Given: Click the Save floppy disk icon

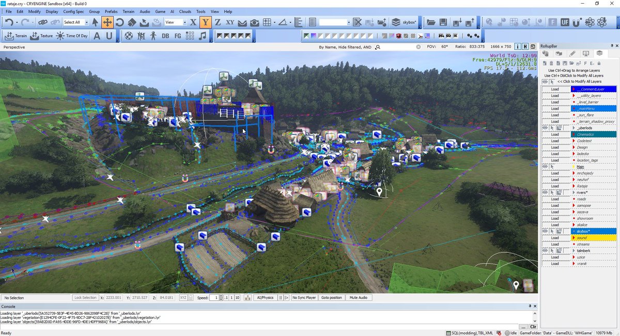Looking at the screenshot, I should click(x=443, y=22).
